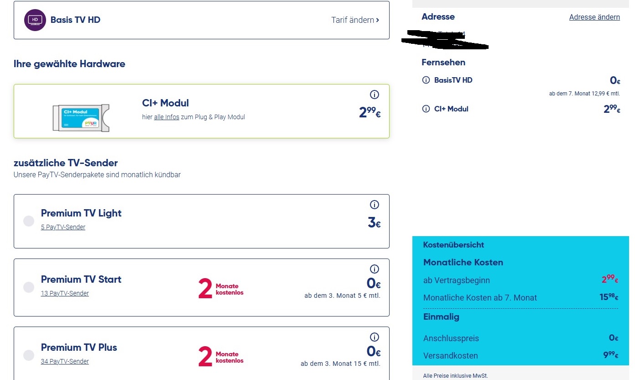Screen dimensions: 635x380
Task: Click info icon beside BasisTV HD summary
Action: (426, 80)
